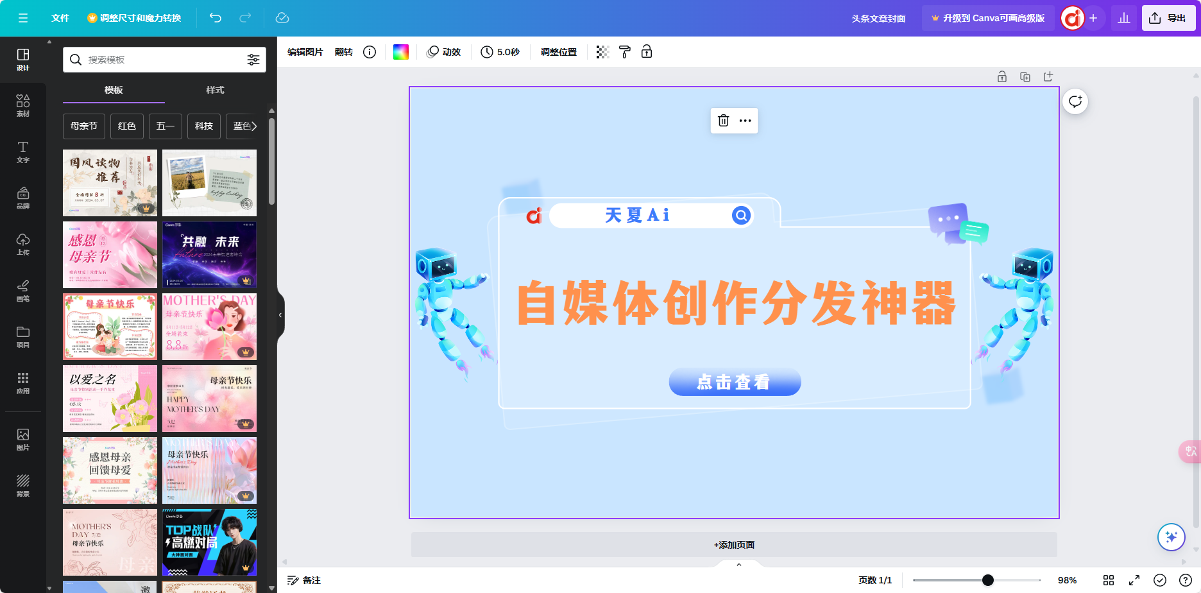Open the Design (设计) sidebar panel
1201x593 pixels.
click(23, 60)
